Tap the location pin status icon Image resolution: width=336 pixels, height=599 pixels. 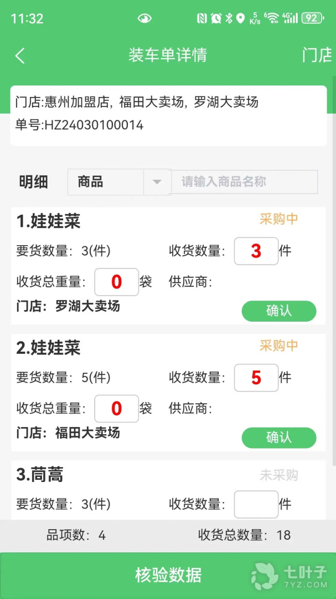(240, 18)
